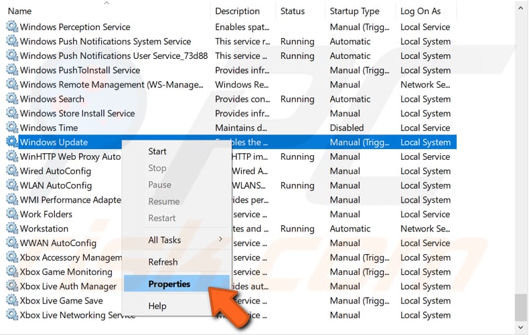Viewport: 529px width, 335px height.
Task: Select the Xbox Live Game Save name
Action: (x=62, y=301)
